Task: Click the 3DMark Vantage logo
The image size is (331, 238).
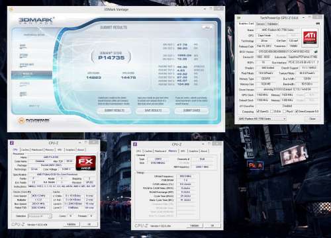Action: point(36,20)
